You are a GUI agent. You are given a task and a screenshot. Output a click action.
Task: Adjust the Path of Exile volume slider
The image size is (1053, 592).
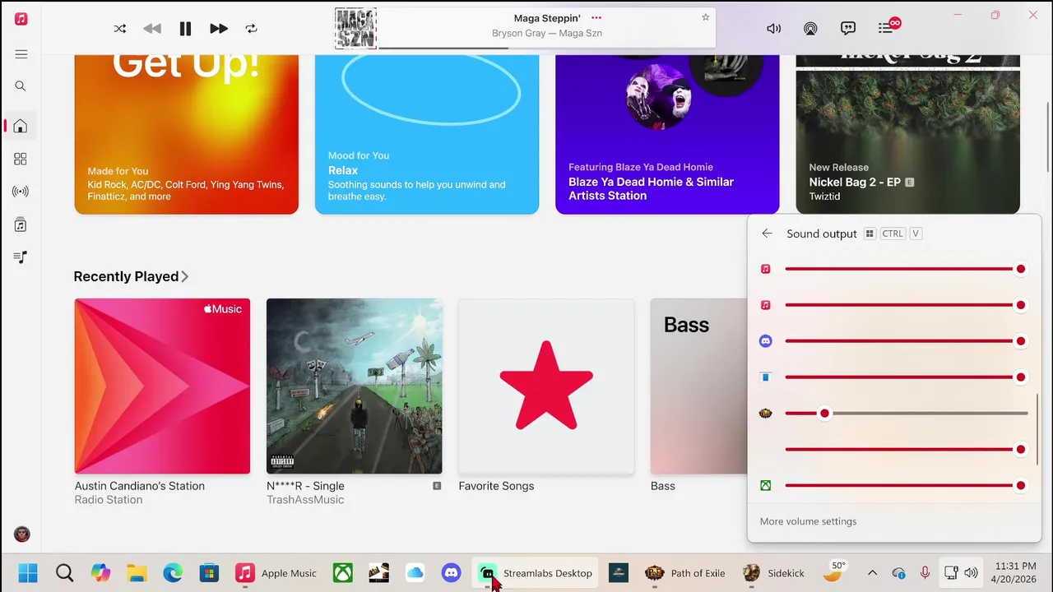coord(907,414)
